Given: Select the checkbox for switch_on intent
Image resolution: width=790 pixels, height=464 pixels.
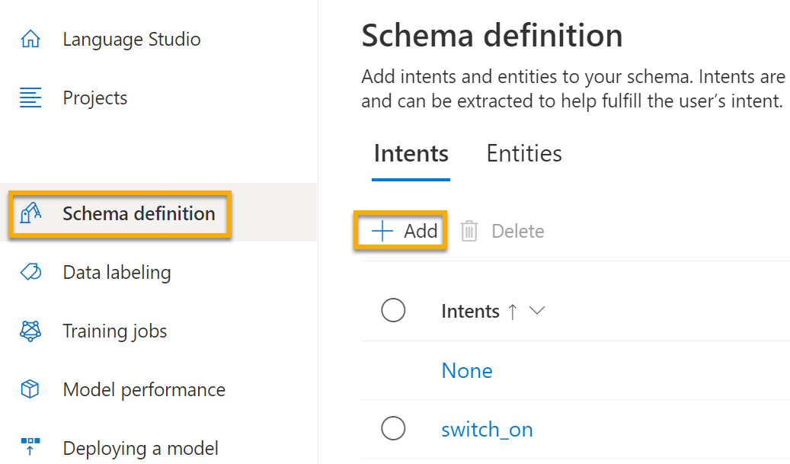Looking at the screenshot, I should click(393, 428).
